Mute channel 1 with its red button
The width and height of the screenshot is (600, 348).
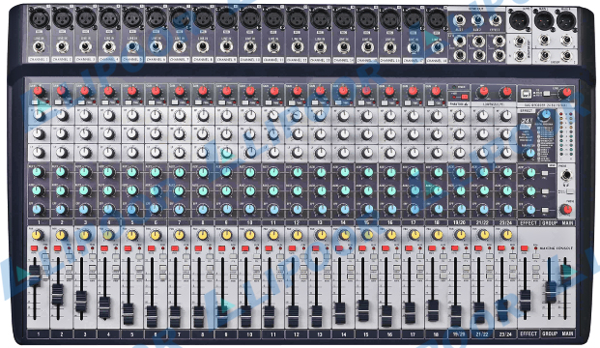click(x=34, y=248)
